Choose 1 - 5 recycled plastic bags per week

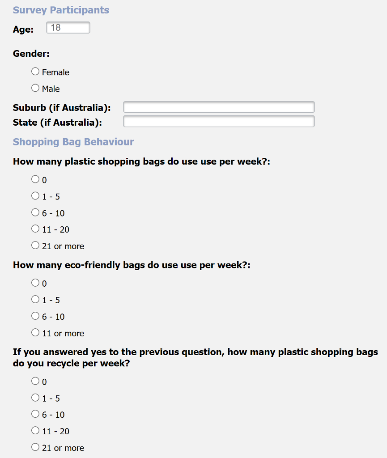point(35,397)
